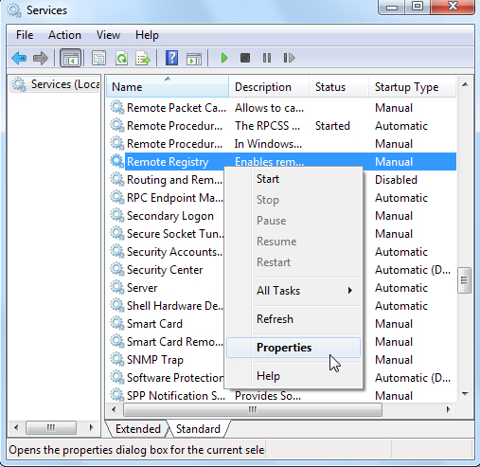Click the Stop Service square icon

[x=245, y=58]
